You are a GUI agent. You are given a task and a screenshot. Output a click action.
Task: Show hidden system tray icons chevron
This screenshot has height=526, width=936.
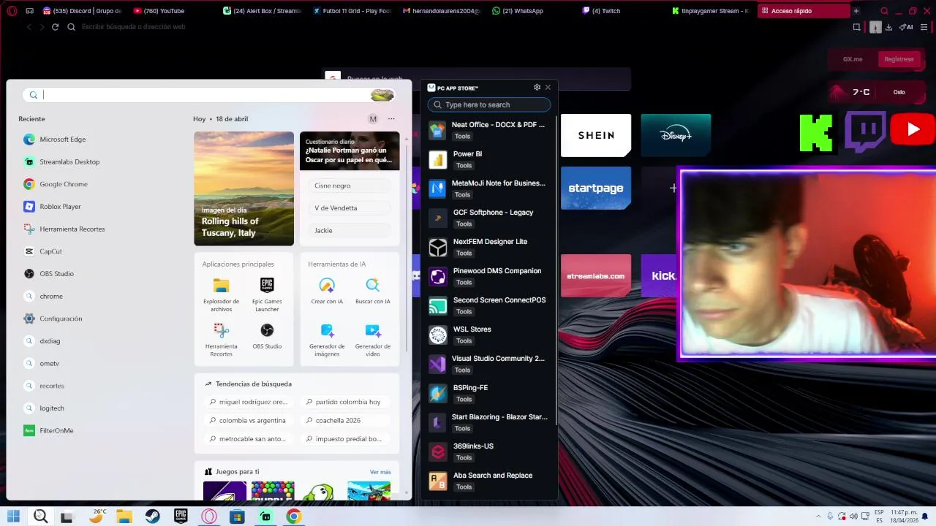[x=818, y=517]
